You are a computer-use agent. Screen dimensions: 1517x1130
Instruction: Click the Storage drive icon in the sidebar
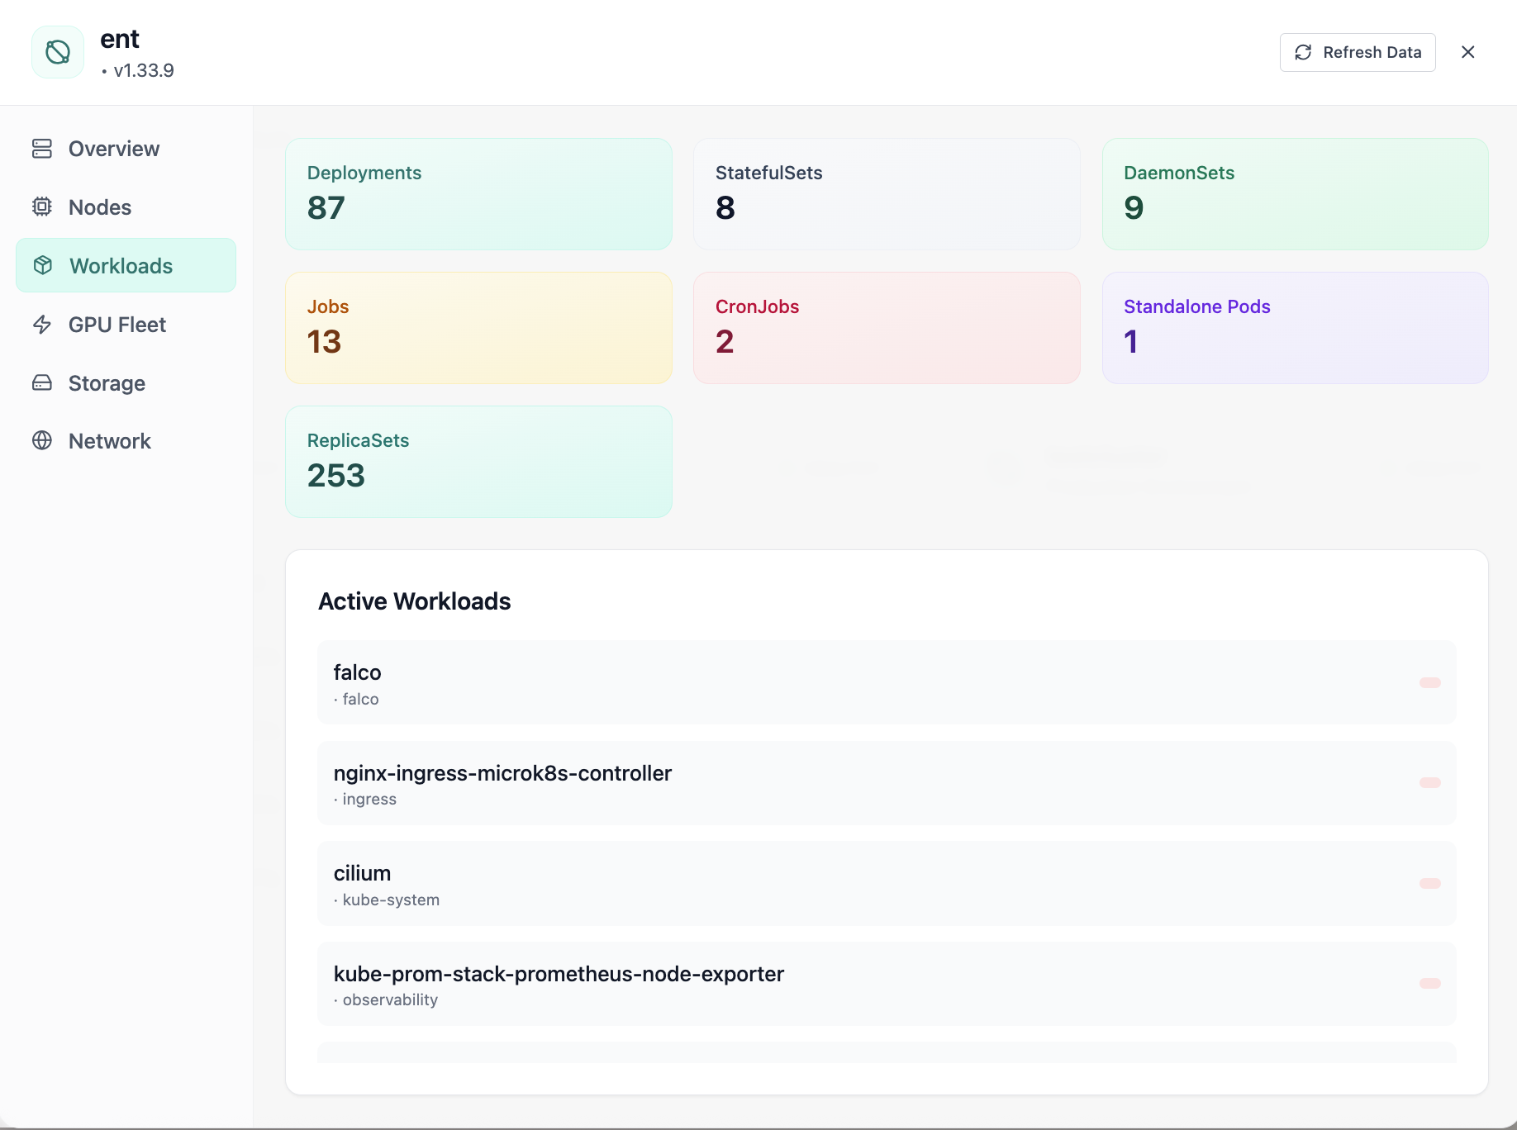pos(42,382)
